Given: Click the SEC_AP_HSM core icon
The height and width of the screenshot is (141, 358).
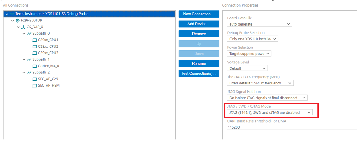Looking at the screenshot, I should [35, 86].
